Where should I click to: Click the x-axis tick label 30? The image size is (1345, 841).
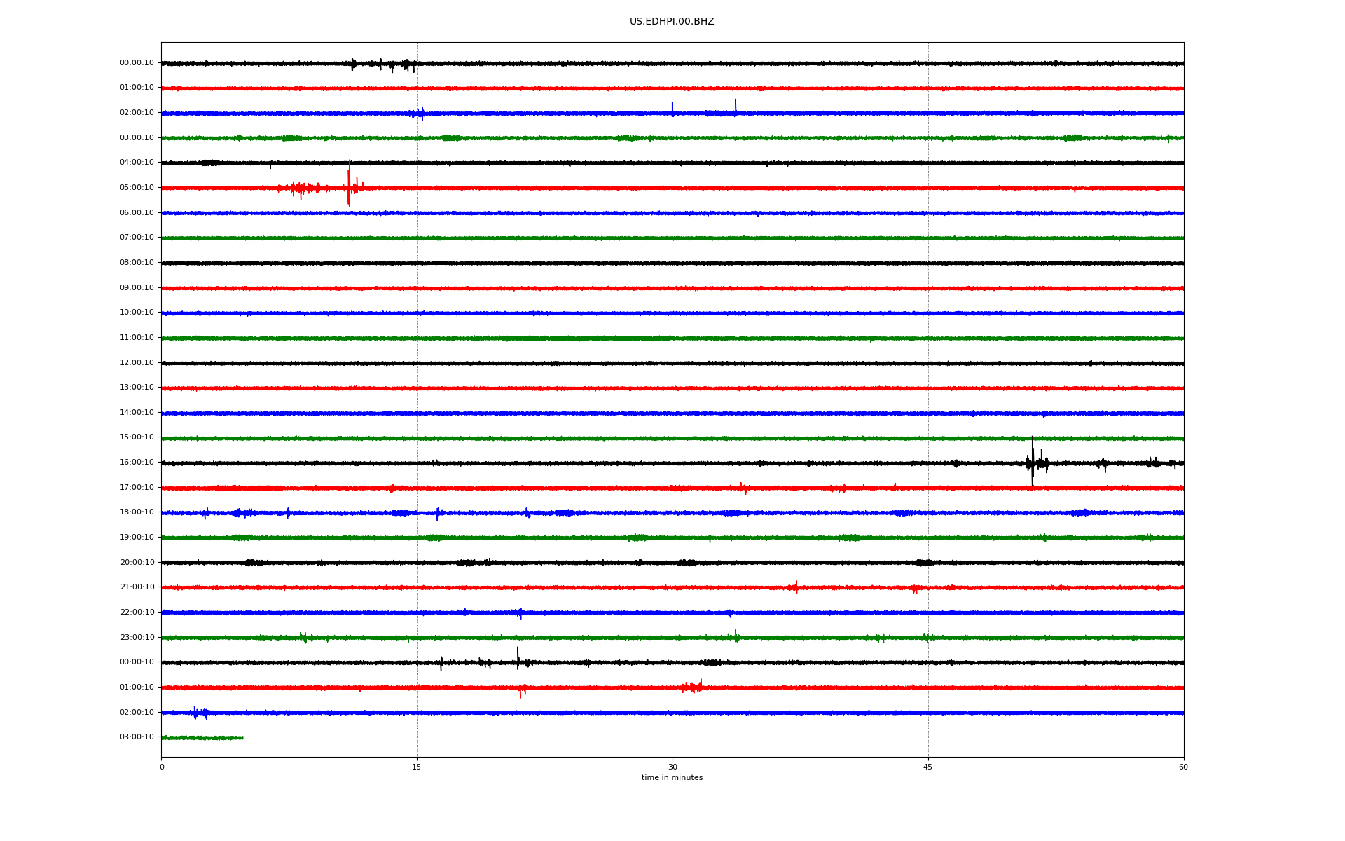[x=672, y=767]
